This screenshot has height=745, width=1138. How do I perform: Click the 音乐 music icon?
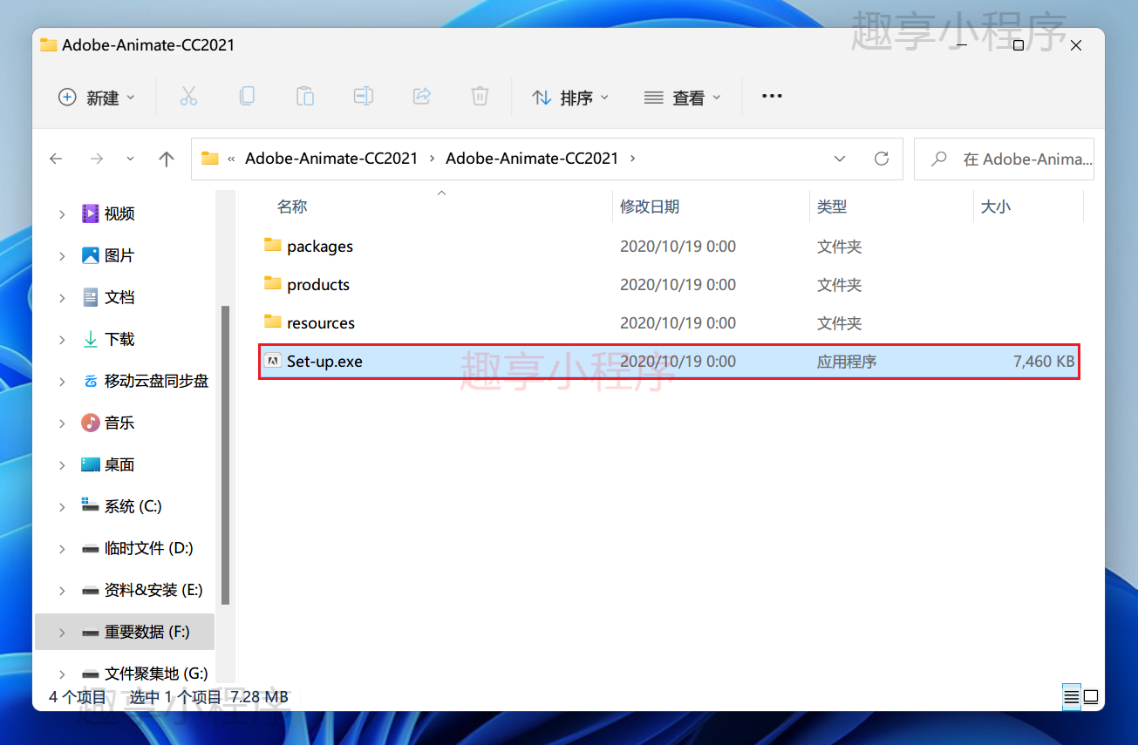[91, 423]
